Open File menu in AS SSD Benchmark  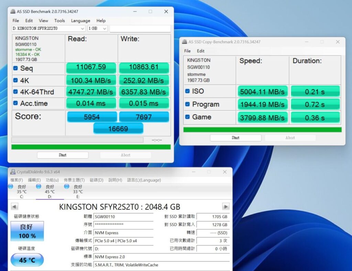click(16, 21)
